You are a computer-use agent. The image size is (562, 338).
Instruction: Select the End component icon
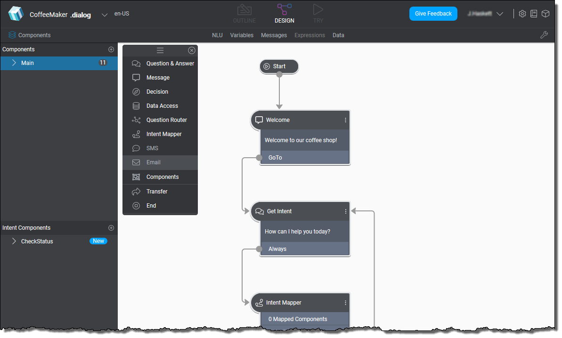pyautogui.click(x=136, y=205)
